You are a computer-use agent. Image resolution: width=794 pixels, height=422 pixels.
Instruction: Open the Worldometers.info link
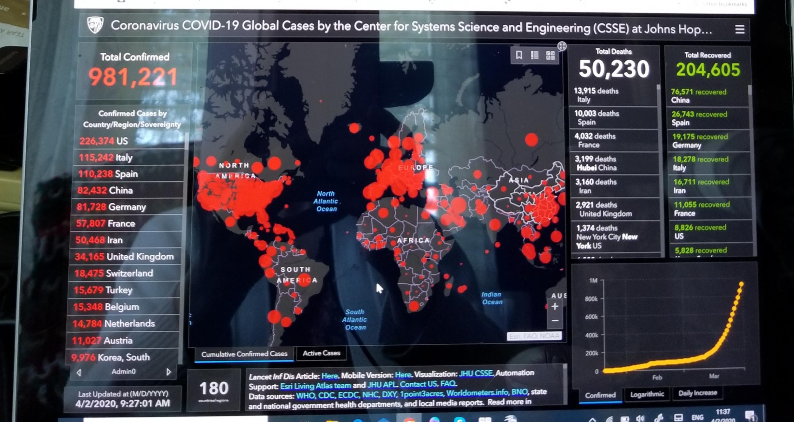[x=477, y=393]
